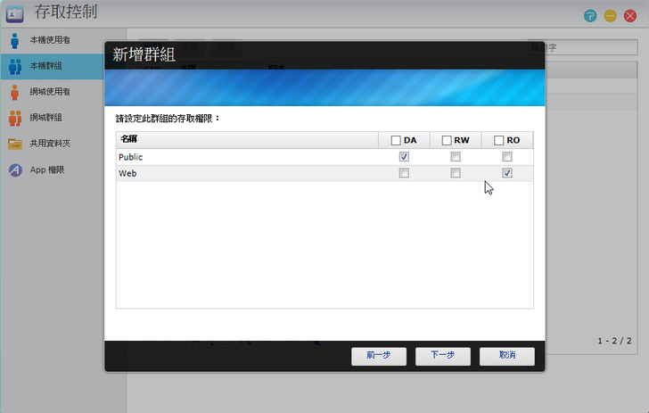Click 下一步 button to continue

click(443, 356)
